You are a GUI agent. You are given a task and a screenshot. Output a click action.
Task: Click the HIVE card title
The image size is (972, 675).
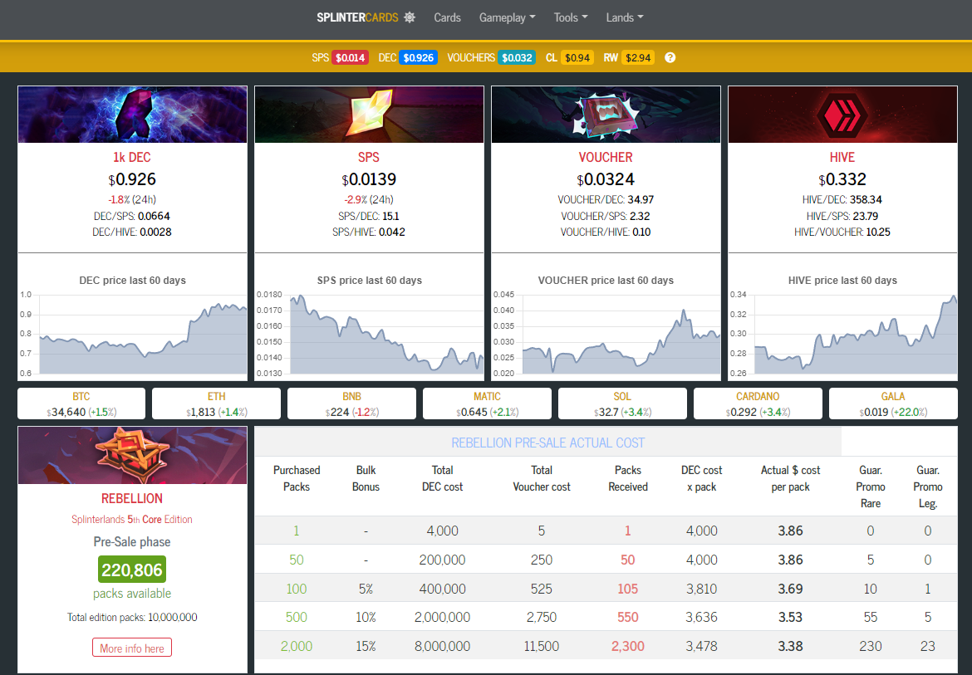click(842, 157)
